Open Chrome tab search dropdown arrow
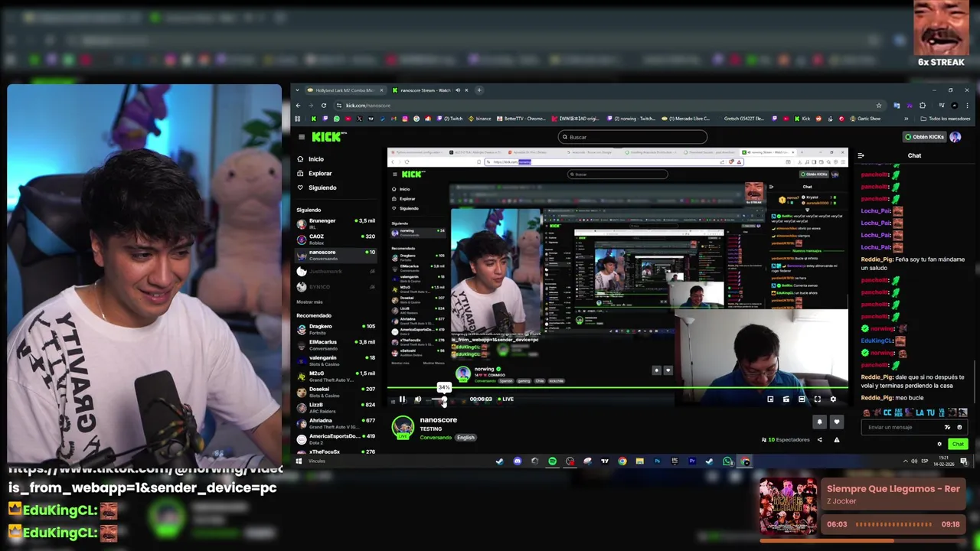980x551 pixels. [297, 90]
